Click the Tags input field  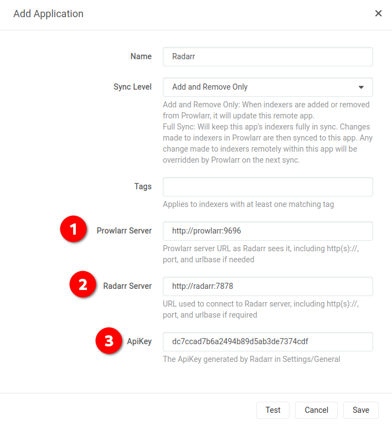click(x=268, y=186)
